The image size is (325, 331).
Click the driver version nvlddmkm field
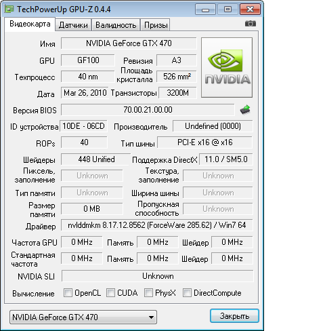[157, 225]
